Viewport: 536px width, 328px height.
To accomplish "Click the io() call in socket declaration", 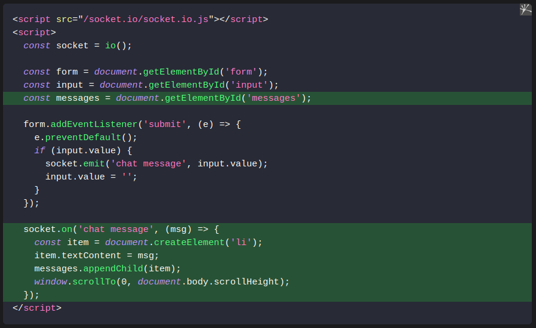I will coord(113,45).
